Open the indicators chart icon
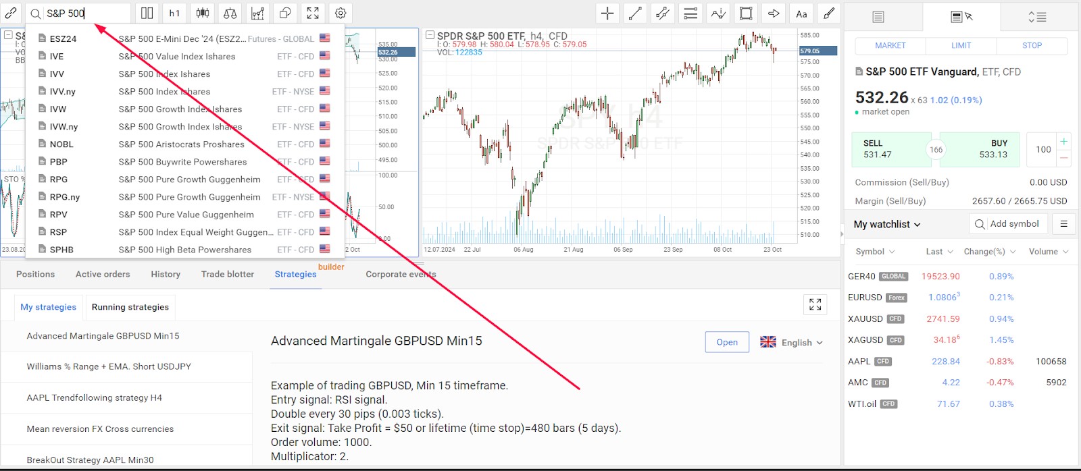Viewport: 1081px width, 471px height. (257, 13)
